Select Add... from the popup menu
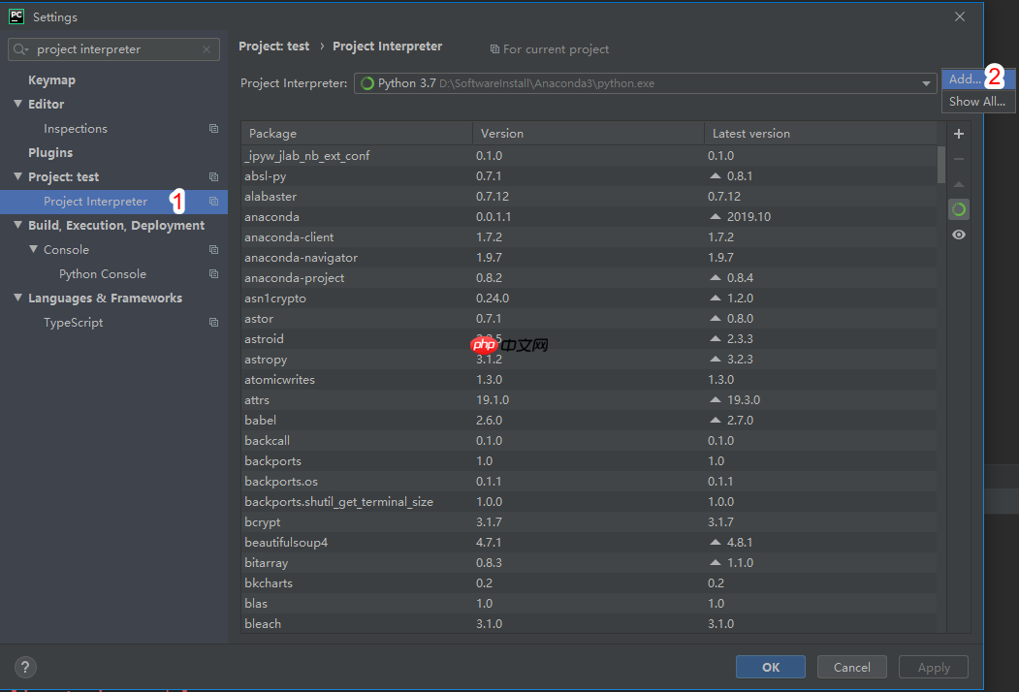Image resolution: width=1019 pixels, height=692 pixels. [x=966, y=79]
